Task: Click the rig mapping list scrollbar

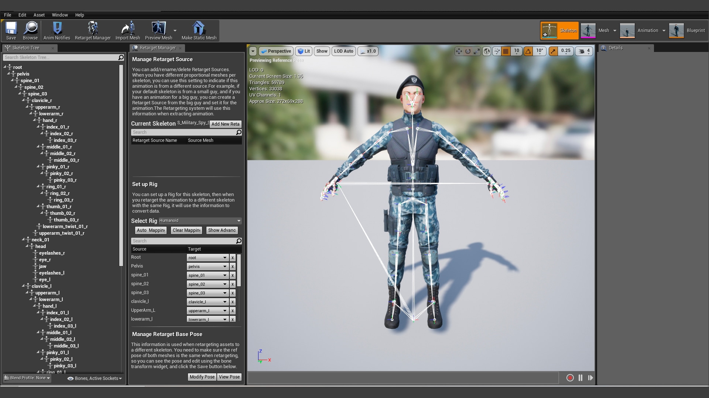Action: pos(239,270)
